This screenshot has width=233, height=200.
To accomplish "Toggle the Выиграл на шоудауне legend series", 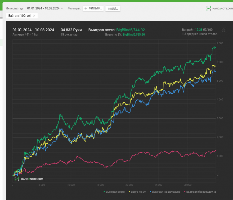I will coord(165,192).
